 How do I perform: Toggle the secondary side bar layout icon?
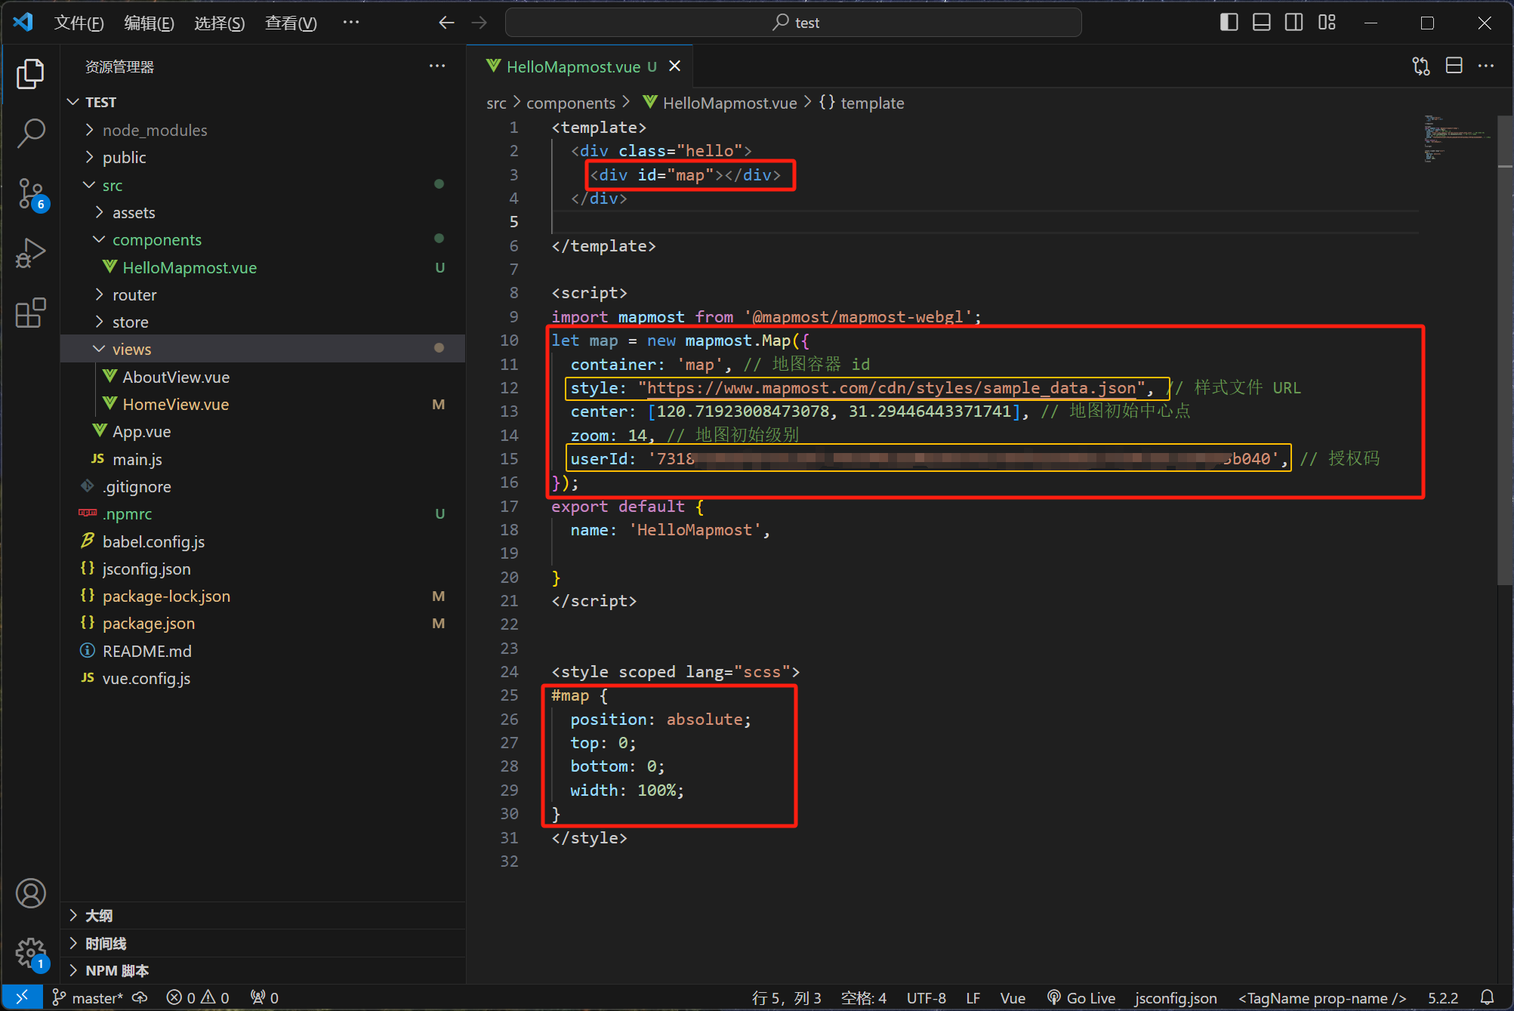[x=1294, y=23]
